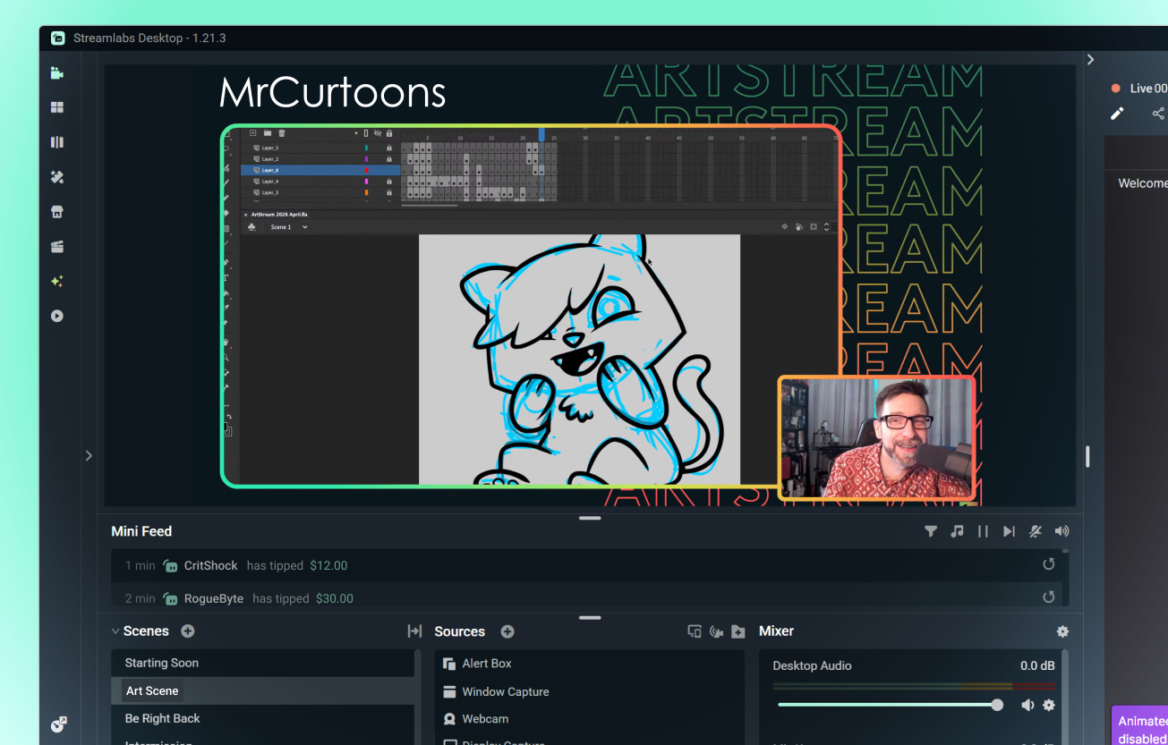Open Mixer advanced audio settings gear
Image resolution: width=1168 pixels, height=745 pixels.
coord(1062,631)
